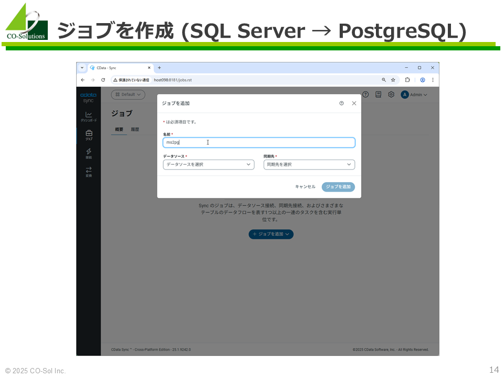Select the CData - Sync browser tab

tap(121, 68)
